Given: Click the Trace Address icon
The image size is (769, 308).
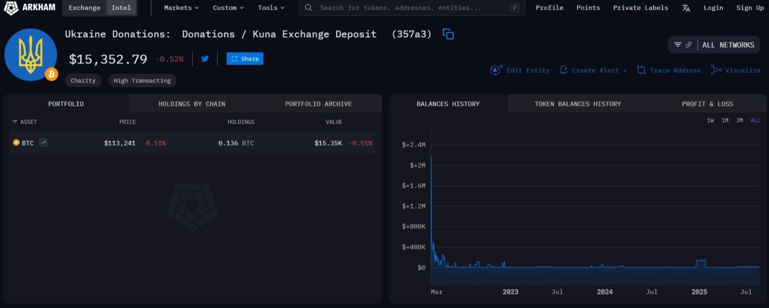Looking at the screenshot, I should [641, 70].
